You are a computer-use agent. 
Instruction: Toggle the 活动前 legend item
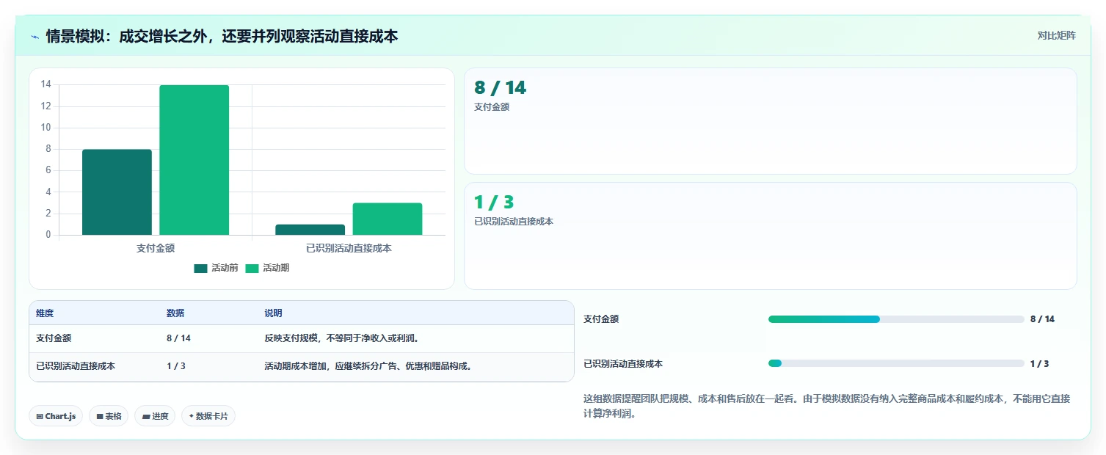[x=216, y=268]
